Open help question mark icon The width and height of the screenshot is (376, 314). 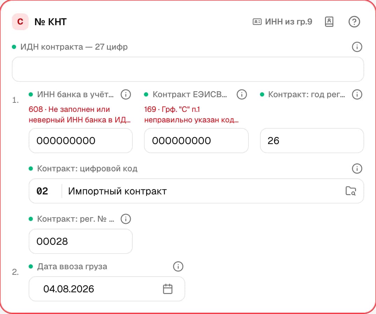354,22
